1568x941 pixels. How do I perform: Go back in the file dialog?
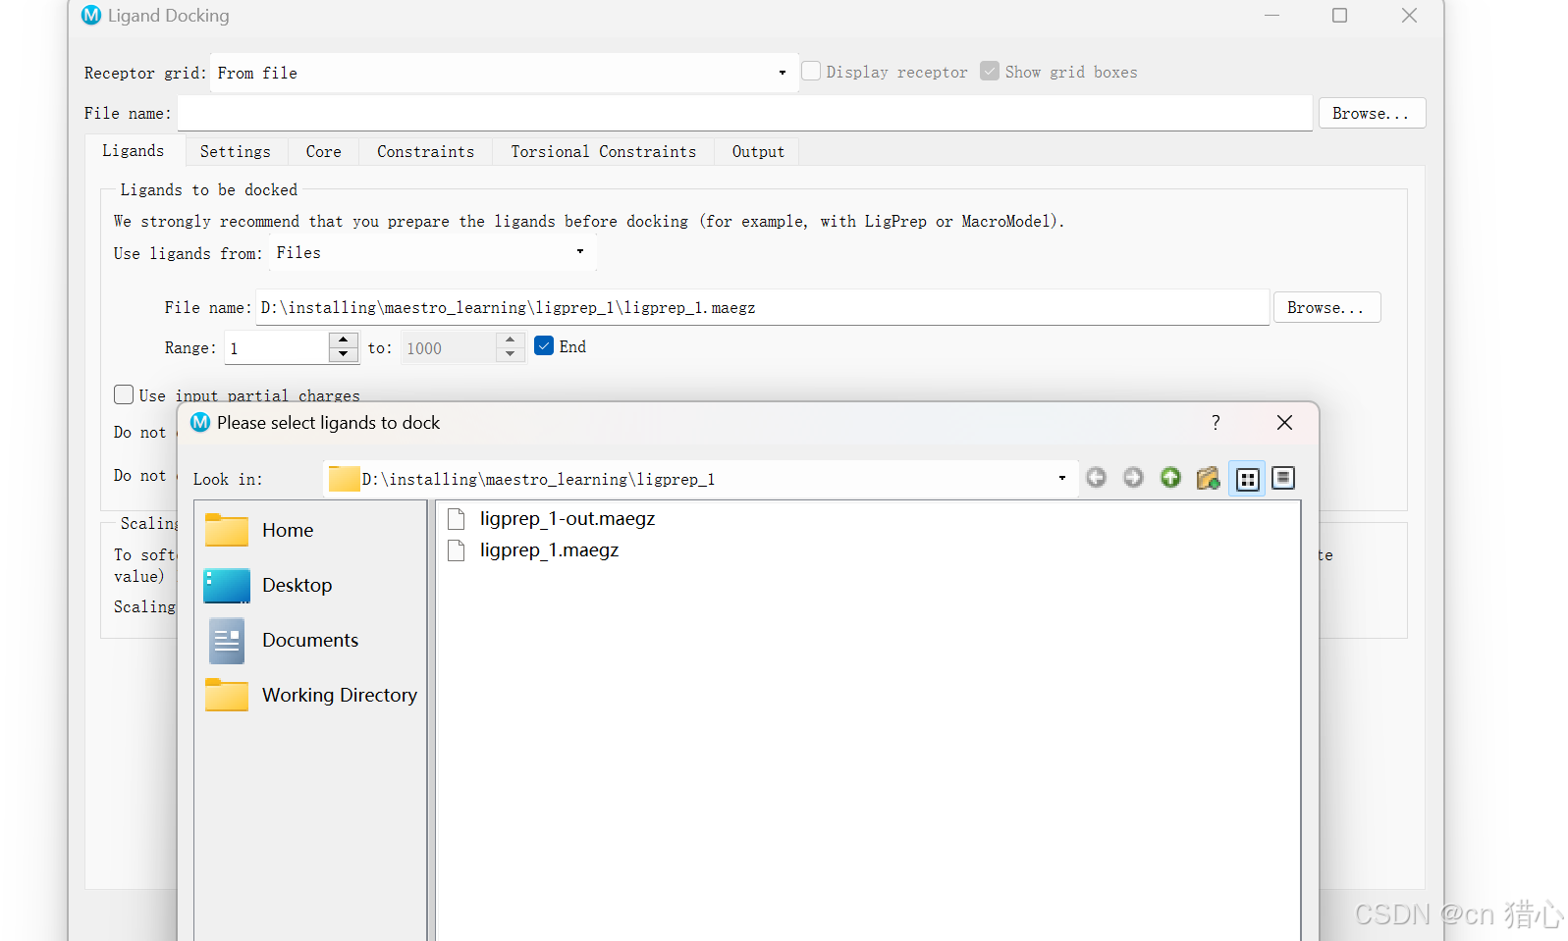[x=1096, y=478]
